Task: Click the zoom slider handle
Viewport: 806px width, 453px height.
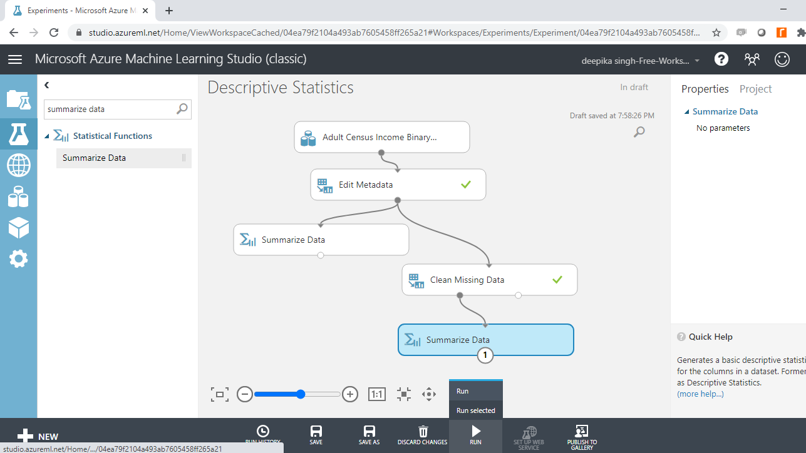Action: (x=301, y=394)
